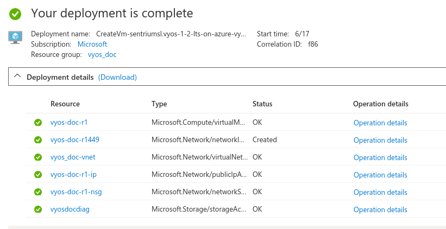Click green status check beside vyos-doc-r1-ip

(38, 175)
